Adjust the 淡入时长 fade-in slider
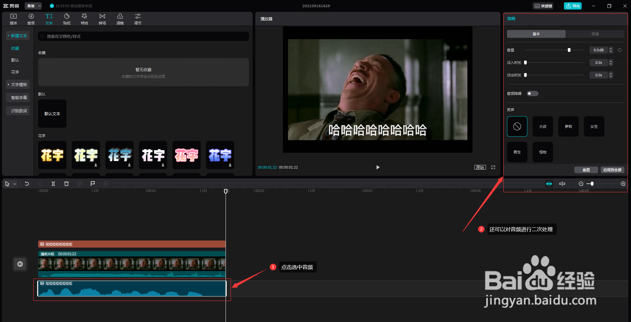Screen dimensions: 631x322 coord(525,63)
